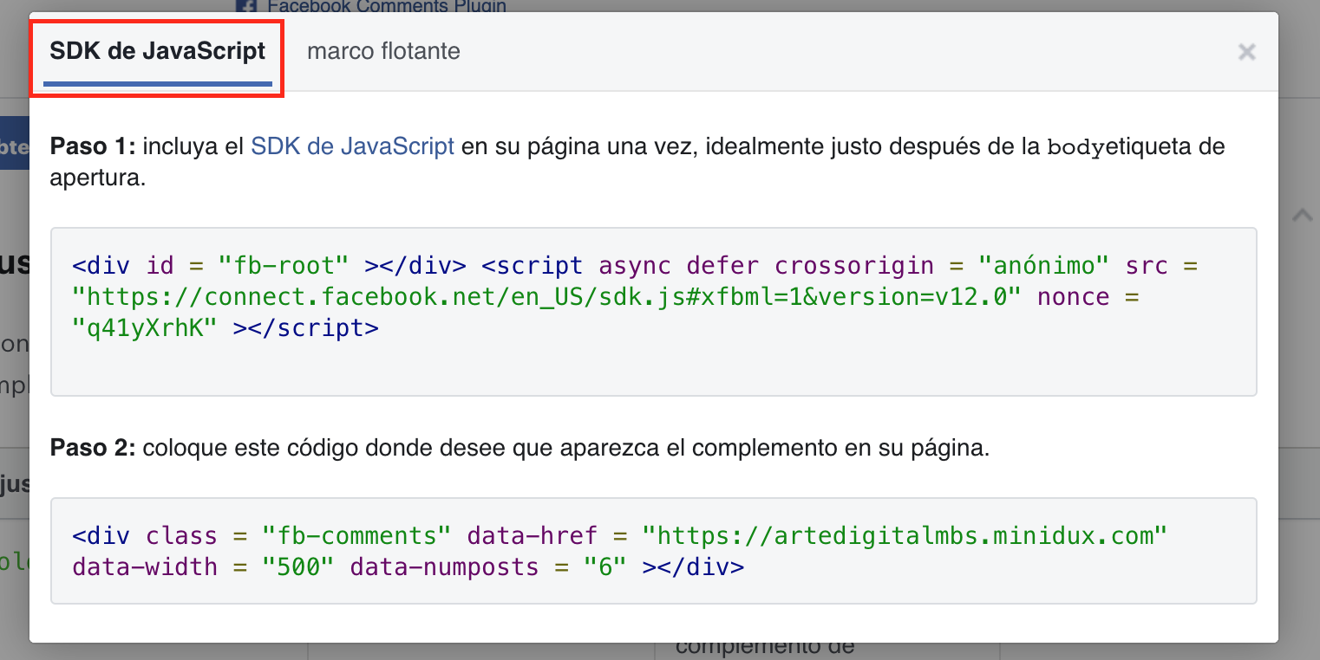Viewport: 1320px width, 660px height.
Task: Click the "q41yXrhK" nonce value
Action: [x=144, y=329]
